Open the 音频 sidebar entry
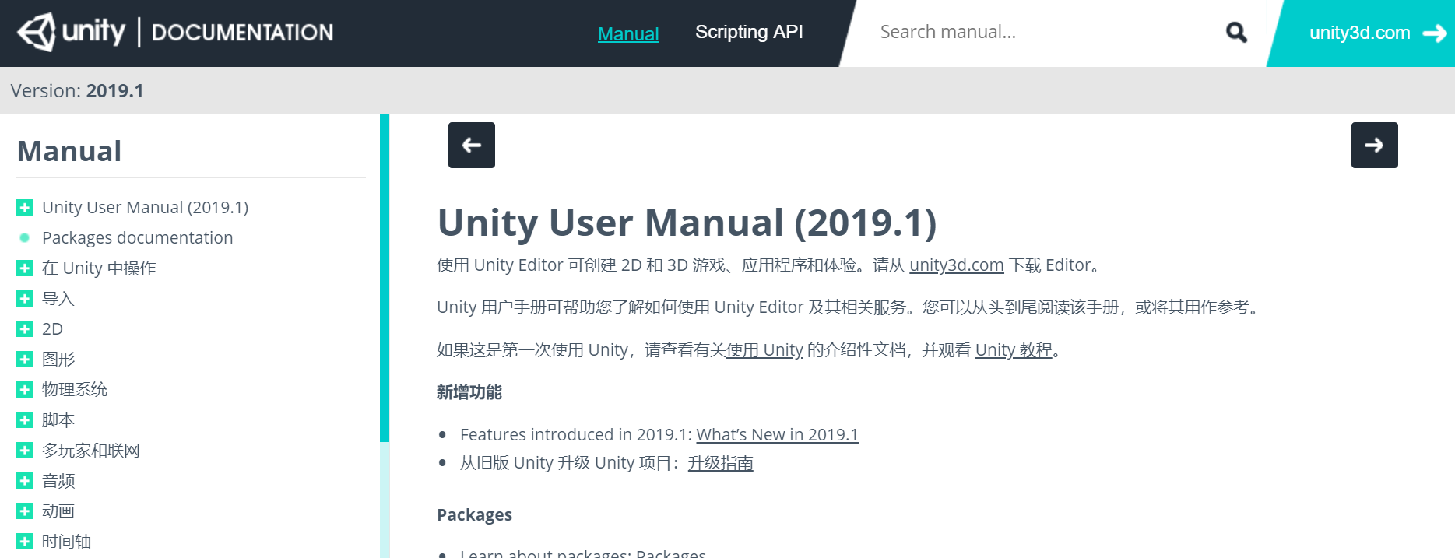 pyautogui.click(x=58, y=481)
